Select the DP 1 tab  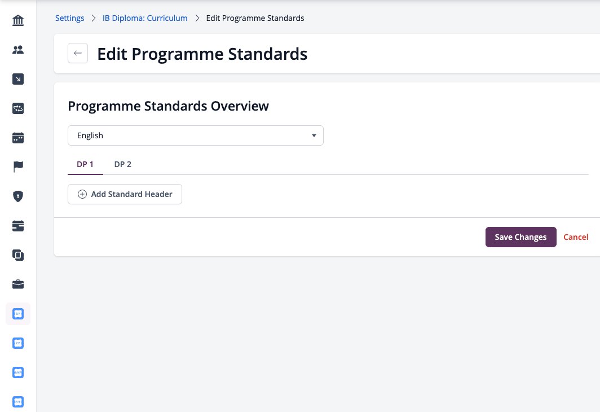[85, 164]
